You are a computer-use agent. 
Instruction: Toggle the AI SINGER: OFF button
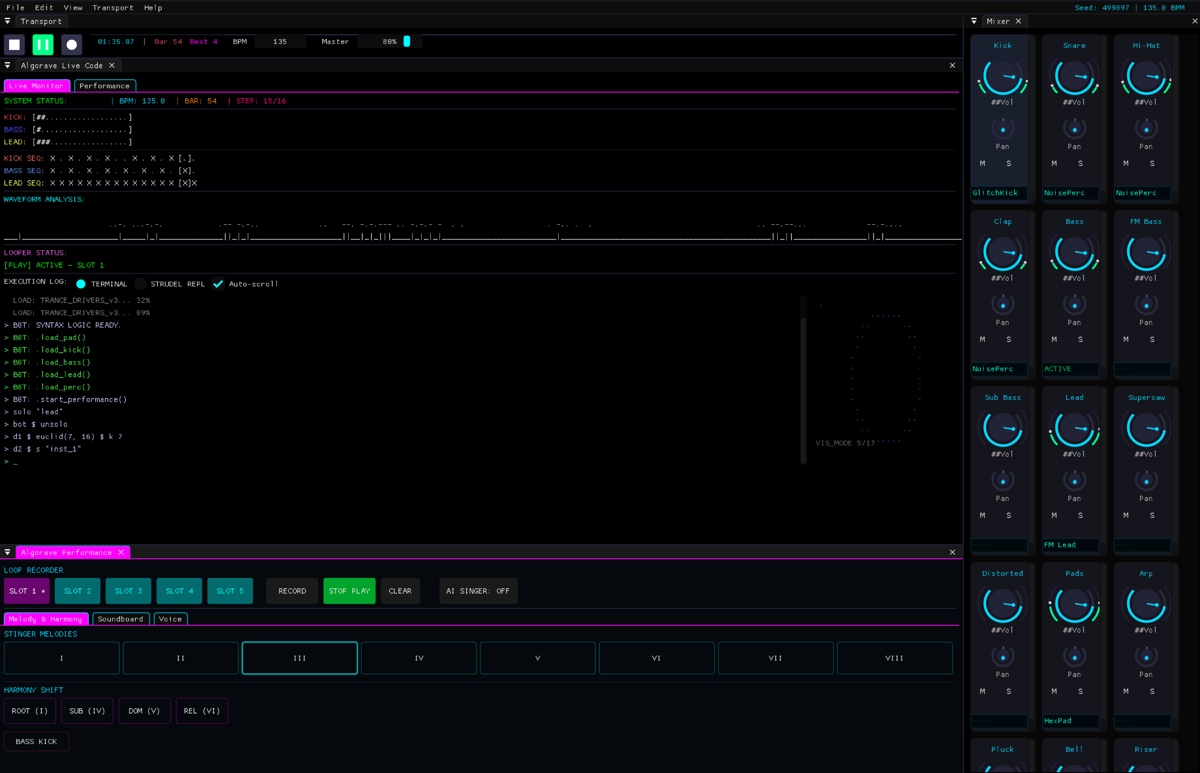pyautogui.click(x=478, y=591)
